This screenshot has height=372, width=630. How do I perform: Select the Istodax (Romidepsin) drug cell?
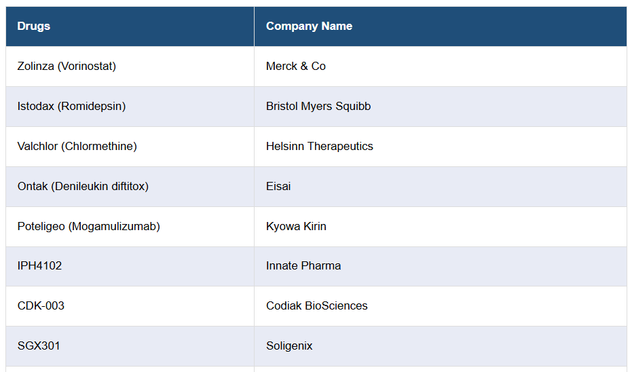(x=71, y=107)
